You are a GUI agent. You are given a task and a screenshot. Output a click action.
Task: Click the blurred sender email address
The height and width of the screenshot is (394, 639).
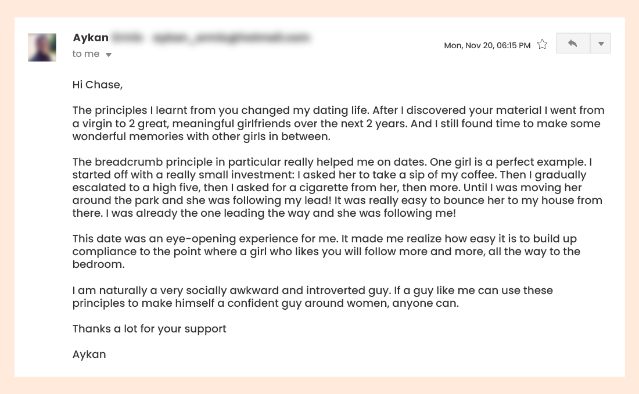point(229,38)
